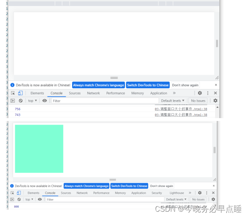Open Security tab in lower DevTools
Viewport: 248px width, 217px height.
(x=157, y=193)
